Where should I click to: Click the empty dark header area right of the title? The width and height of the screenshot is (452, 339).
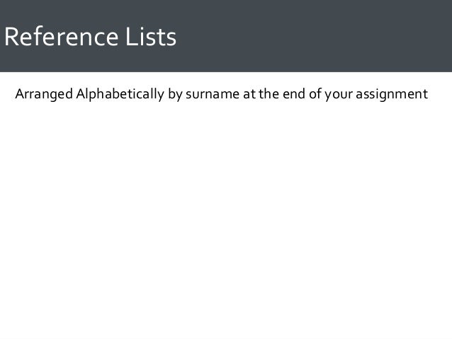click(319, 35)
